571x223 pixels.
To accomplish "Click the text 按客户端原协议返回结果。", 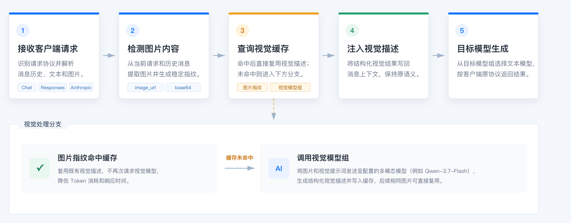I will coord(494,74).
